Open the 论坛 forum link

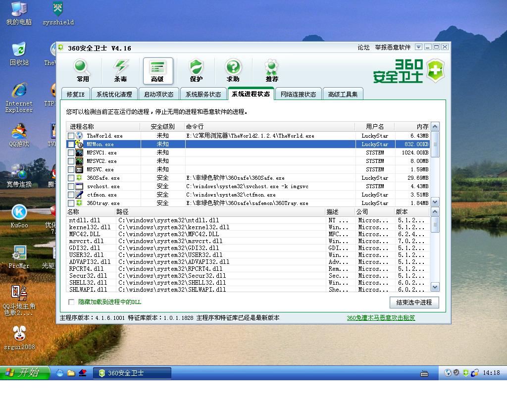(363, 48)
